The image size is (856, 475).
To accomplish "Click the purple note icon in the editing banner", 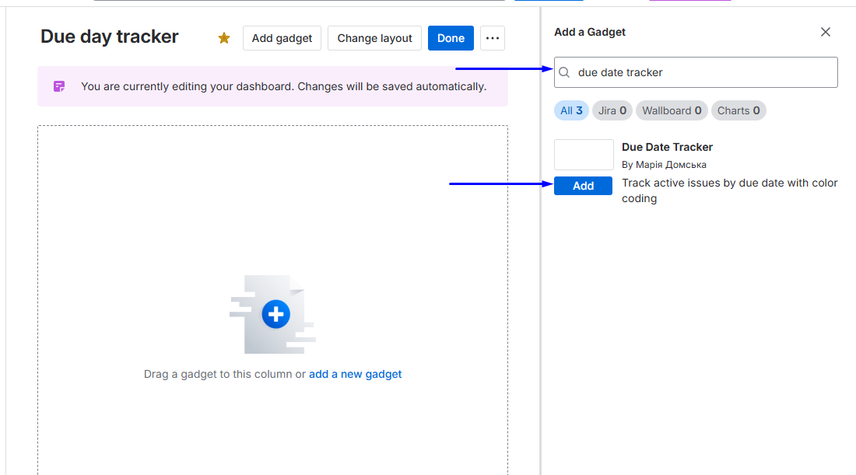I will [59, 86].
